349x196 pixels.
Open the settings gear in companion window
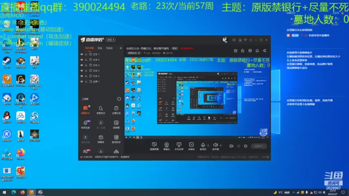point(246,146)
